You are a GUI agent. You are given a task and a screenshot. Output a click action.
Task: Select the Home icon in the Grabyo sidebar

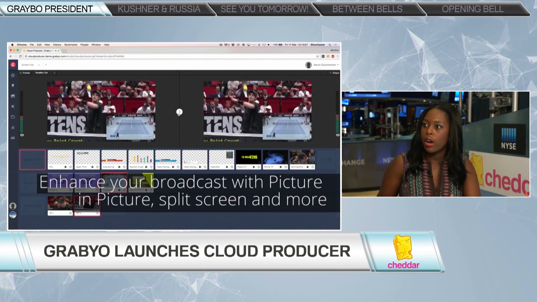[12, 75]
